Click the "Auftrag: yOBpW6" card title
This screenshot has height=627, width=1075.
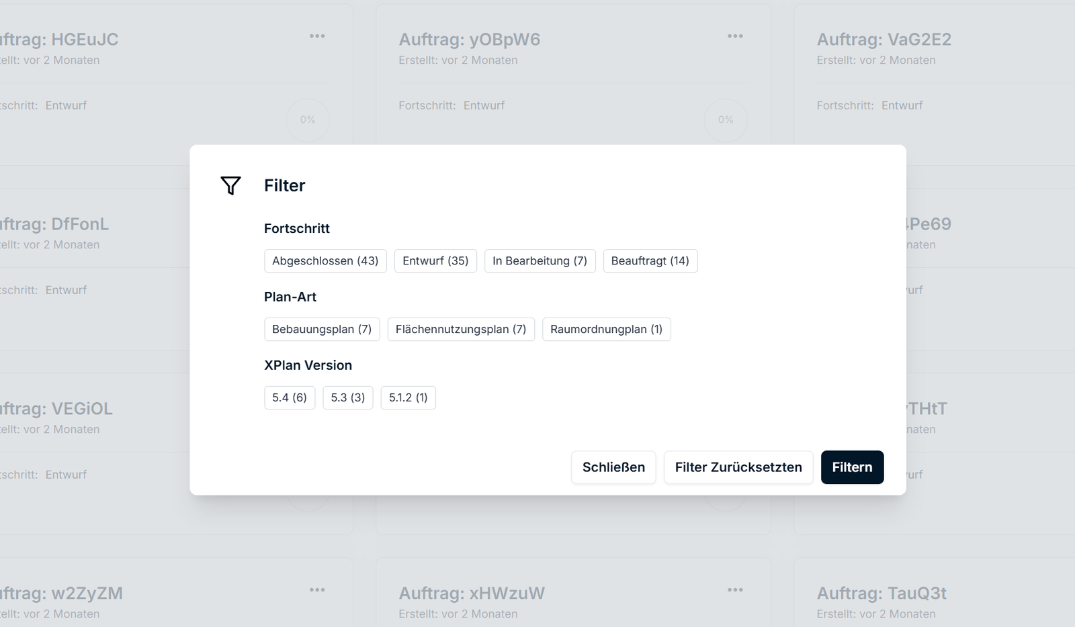(x=470, y=40)
